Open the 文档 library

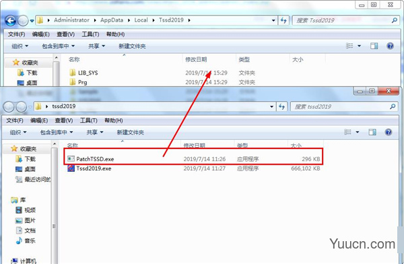[26, 230]
